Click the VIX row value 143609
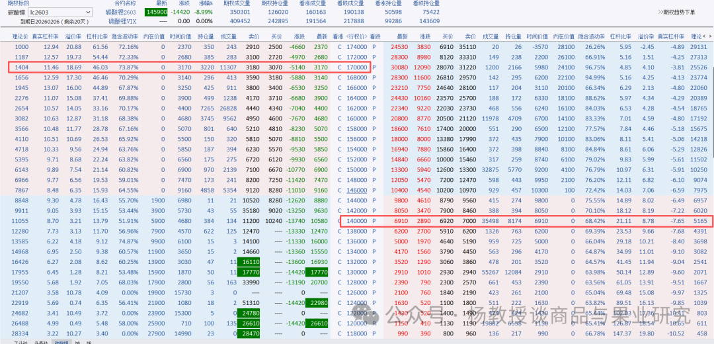This screenshot has width=714, height=344. [x=430, y=21]
